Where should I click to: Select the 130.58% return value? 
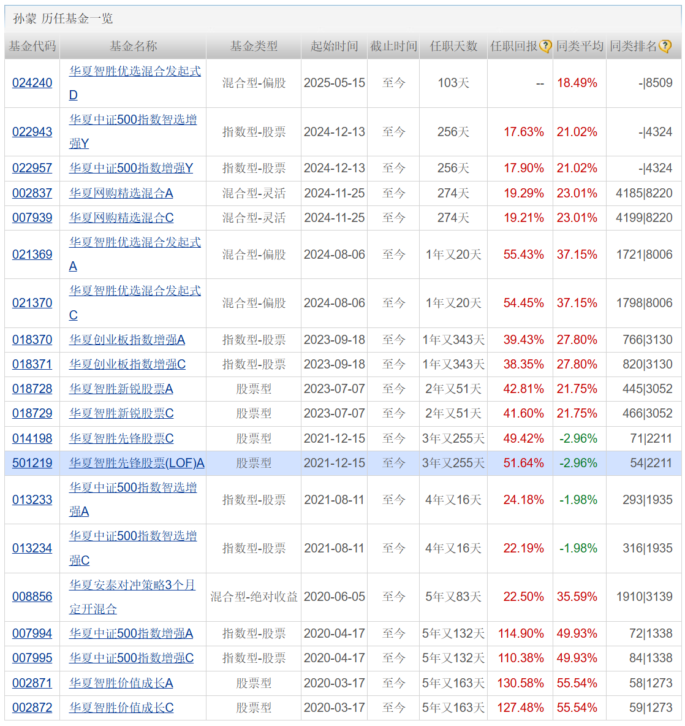coord(520,684)
